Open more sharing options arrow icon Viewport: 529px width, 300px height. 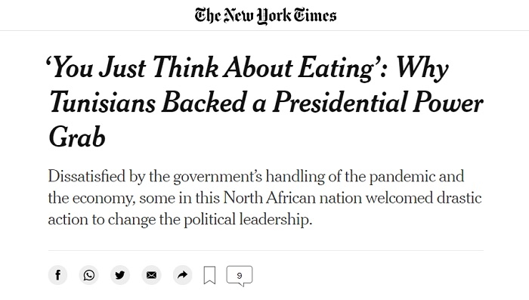pyautogui.click(x=183, y=275)
